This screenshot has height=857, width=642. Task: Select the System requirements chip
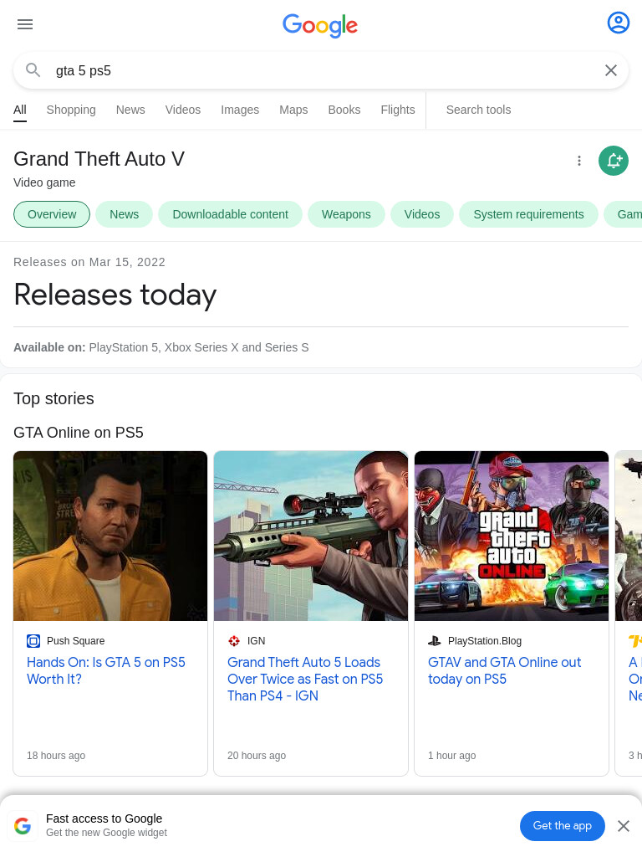coord(528,214)
